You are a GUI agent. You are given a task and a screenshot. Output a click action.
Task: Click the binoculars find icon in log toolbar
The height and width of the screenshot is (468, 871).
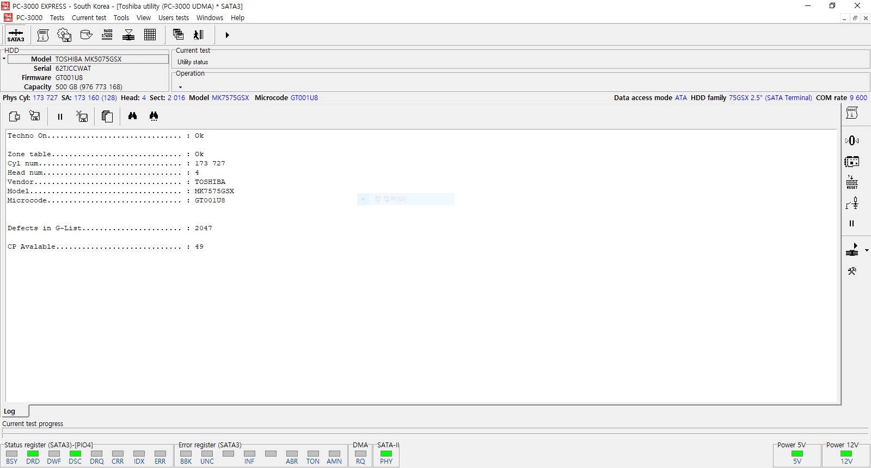pos(132,116)
